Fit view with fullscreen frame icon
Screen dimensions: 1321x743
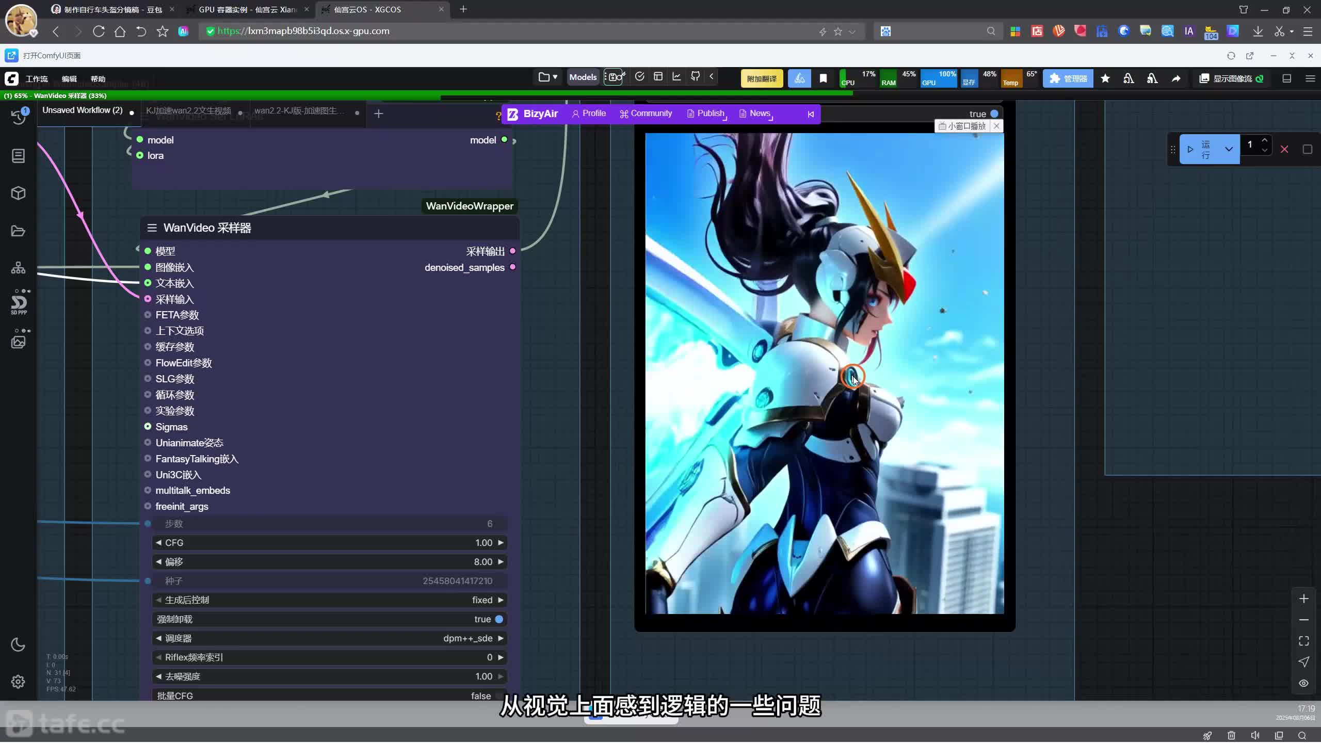point(1304,641)
